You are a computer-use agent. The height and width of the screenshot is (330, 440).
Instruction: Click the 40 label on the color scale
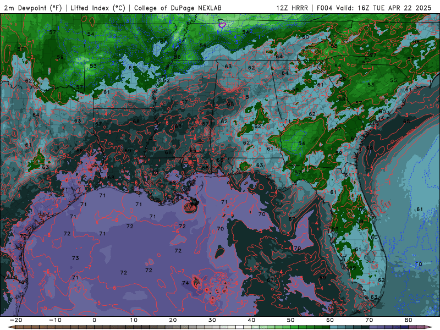coord(251,320)
